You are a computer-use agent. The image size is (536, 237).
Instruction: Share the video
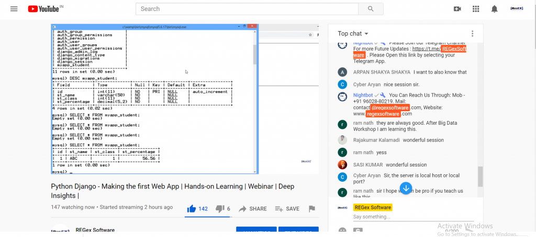[x=253, y=209]
